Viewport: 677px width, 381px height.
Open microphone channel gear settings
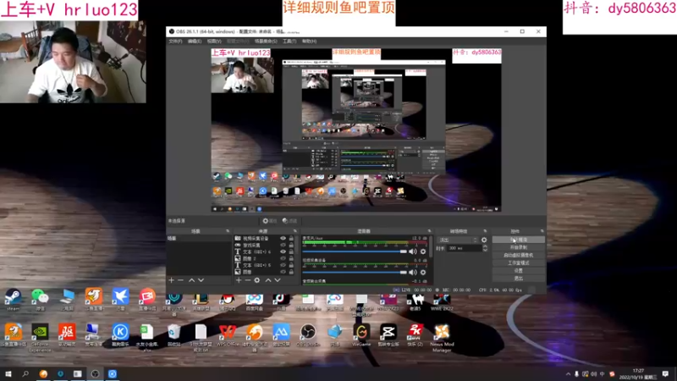423,251
